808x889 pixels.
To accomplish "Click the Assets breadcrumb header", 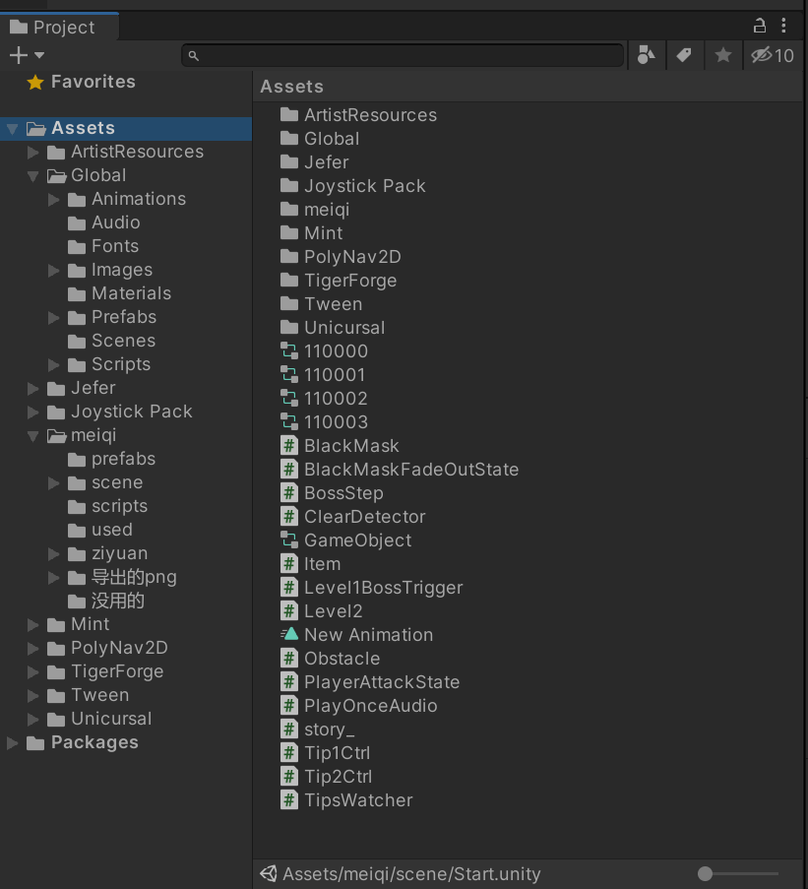I will point(292,87).
